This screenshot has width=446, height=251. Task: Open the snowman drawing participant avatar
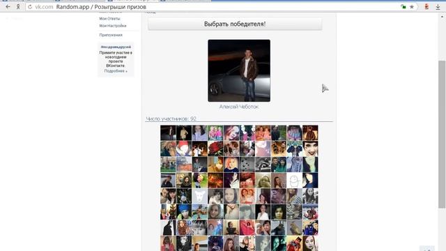point(294,180)
